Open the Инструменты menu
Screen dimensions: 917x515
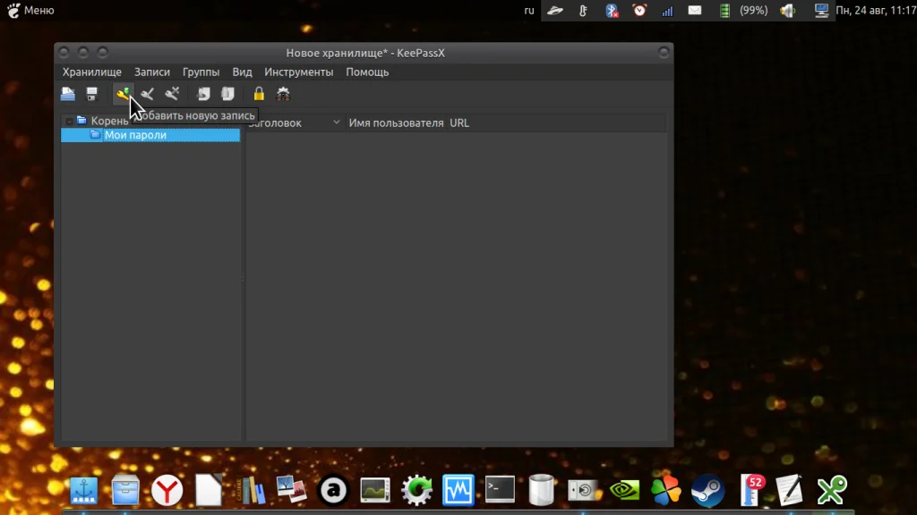tap(299, 72)
